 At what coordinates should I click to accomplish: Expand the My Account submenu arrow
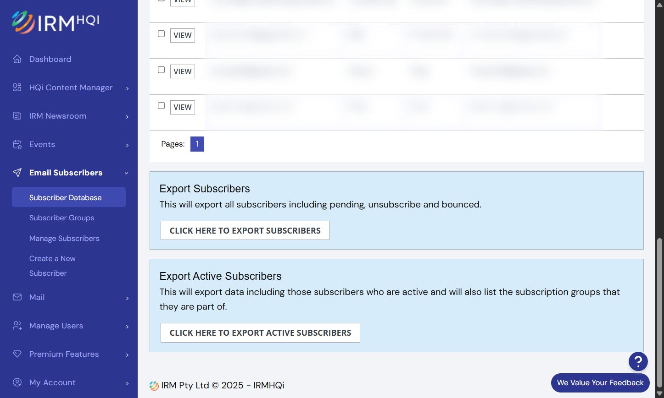(127, 383)
